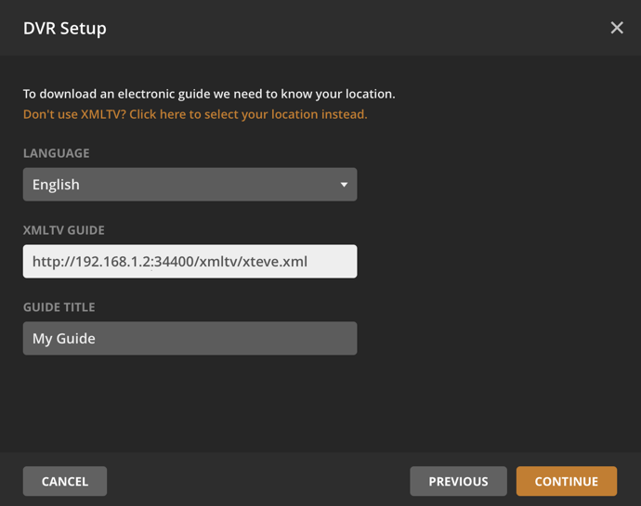Click the GUIDE TITLE field label
This screenshot has width=641, height=506.
pyautogui.click(x=59, y=307)
